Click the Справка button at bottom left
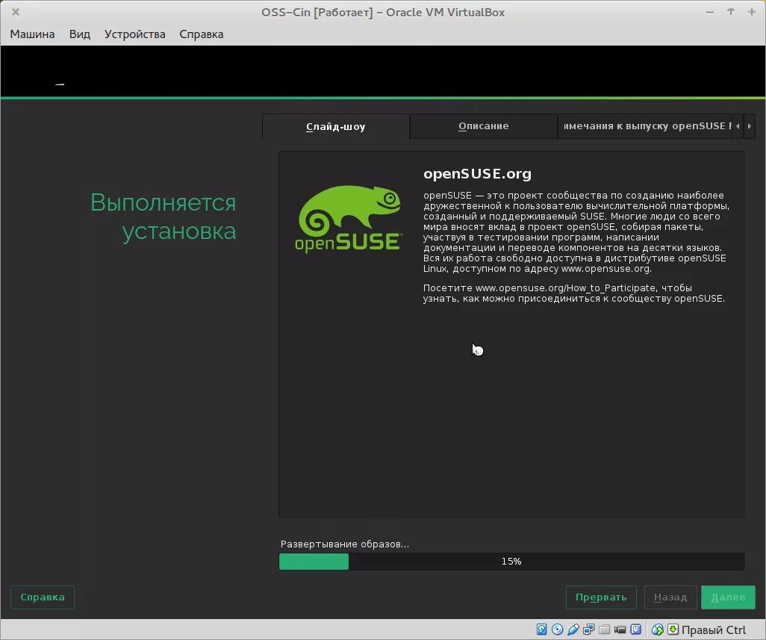766x640 pixels. click(43, 597)
